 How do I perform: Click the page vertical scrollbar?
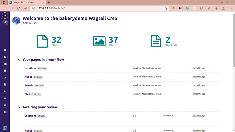(x=234, y=40)
